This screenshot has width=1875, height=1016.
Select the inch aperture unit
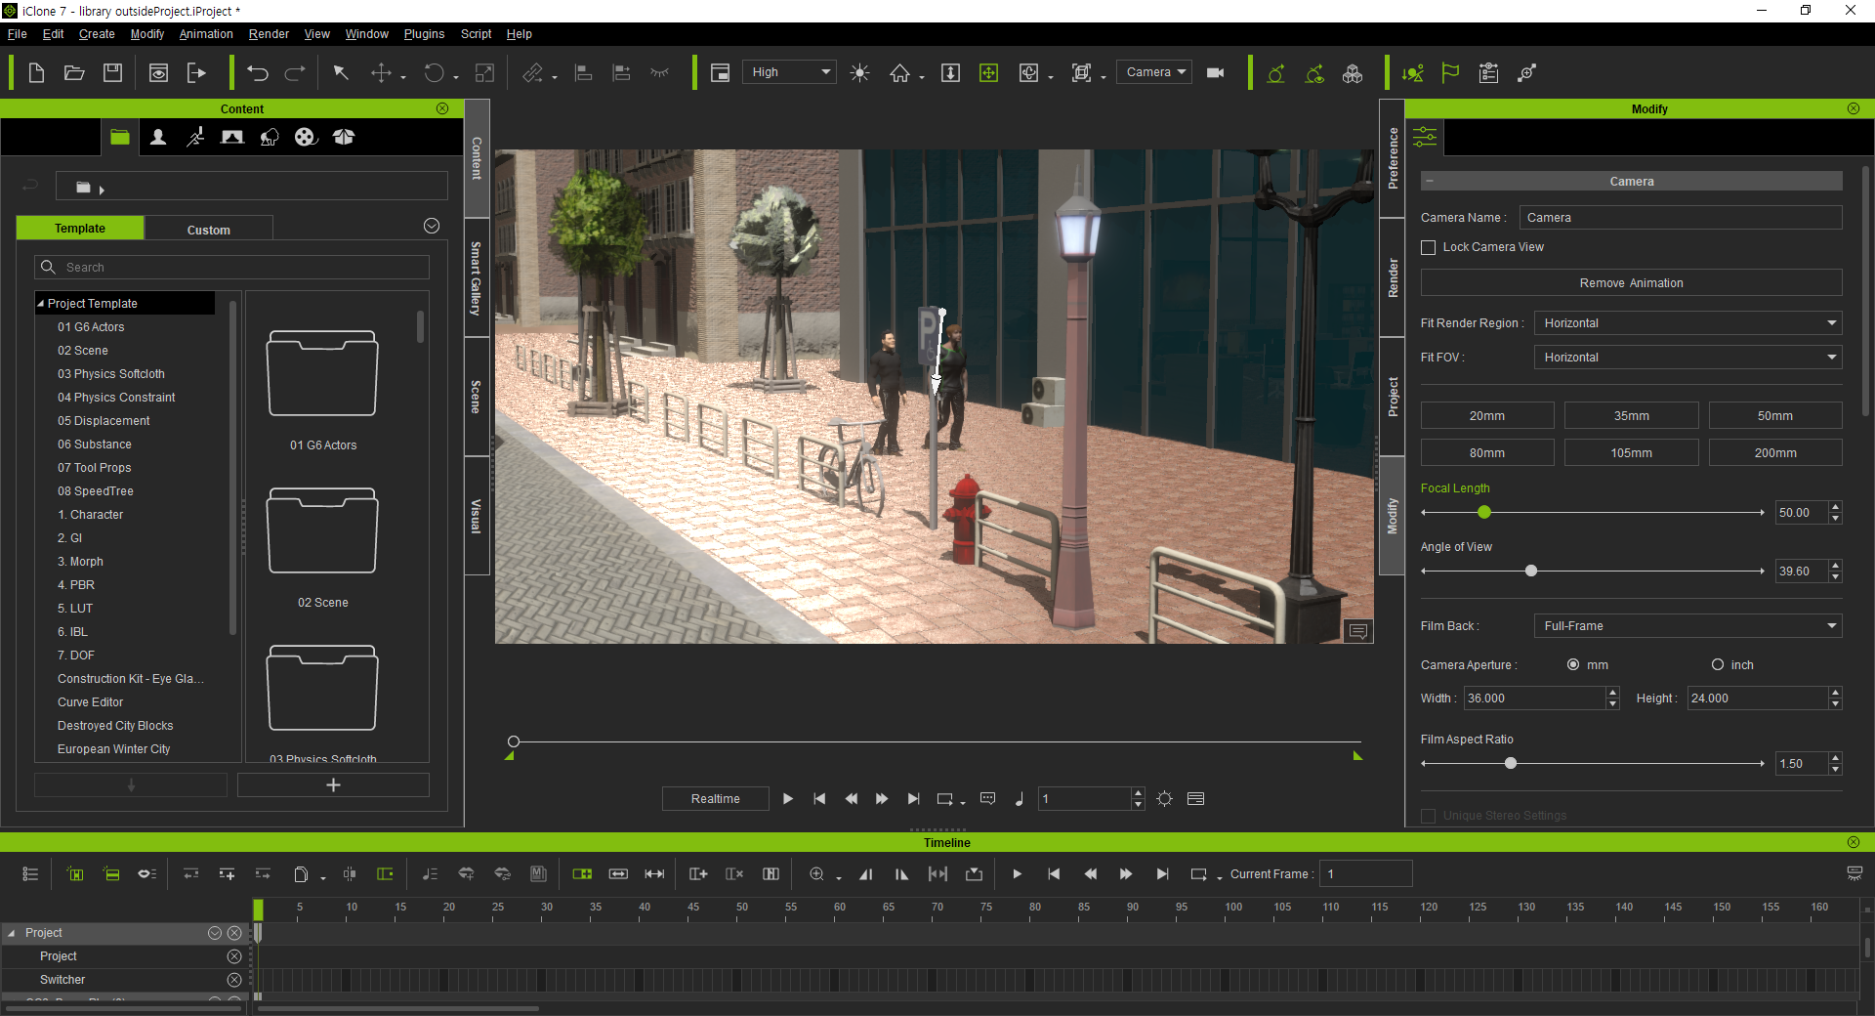(1717, 665)
